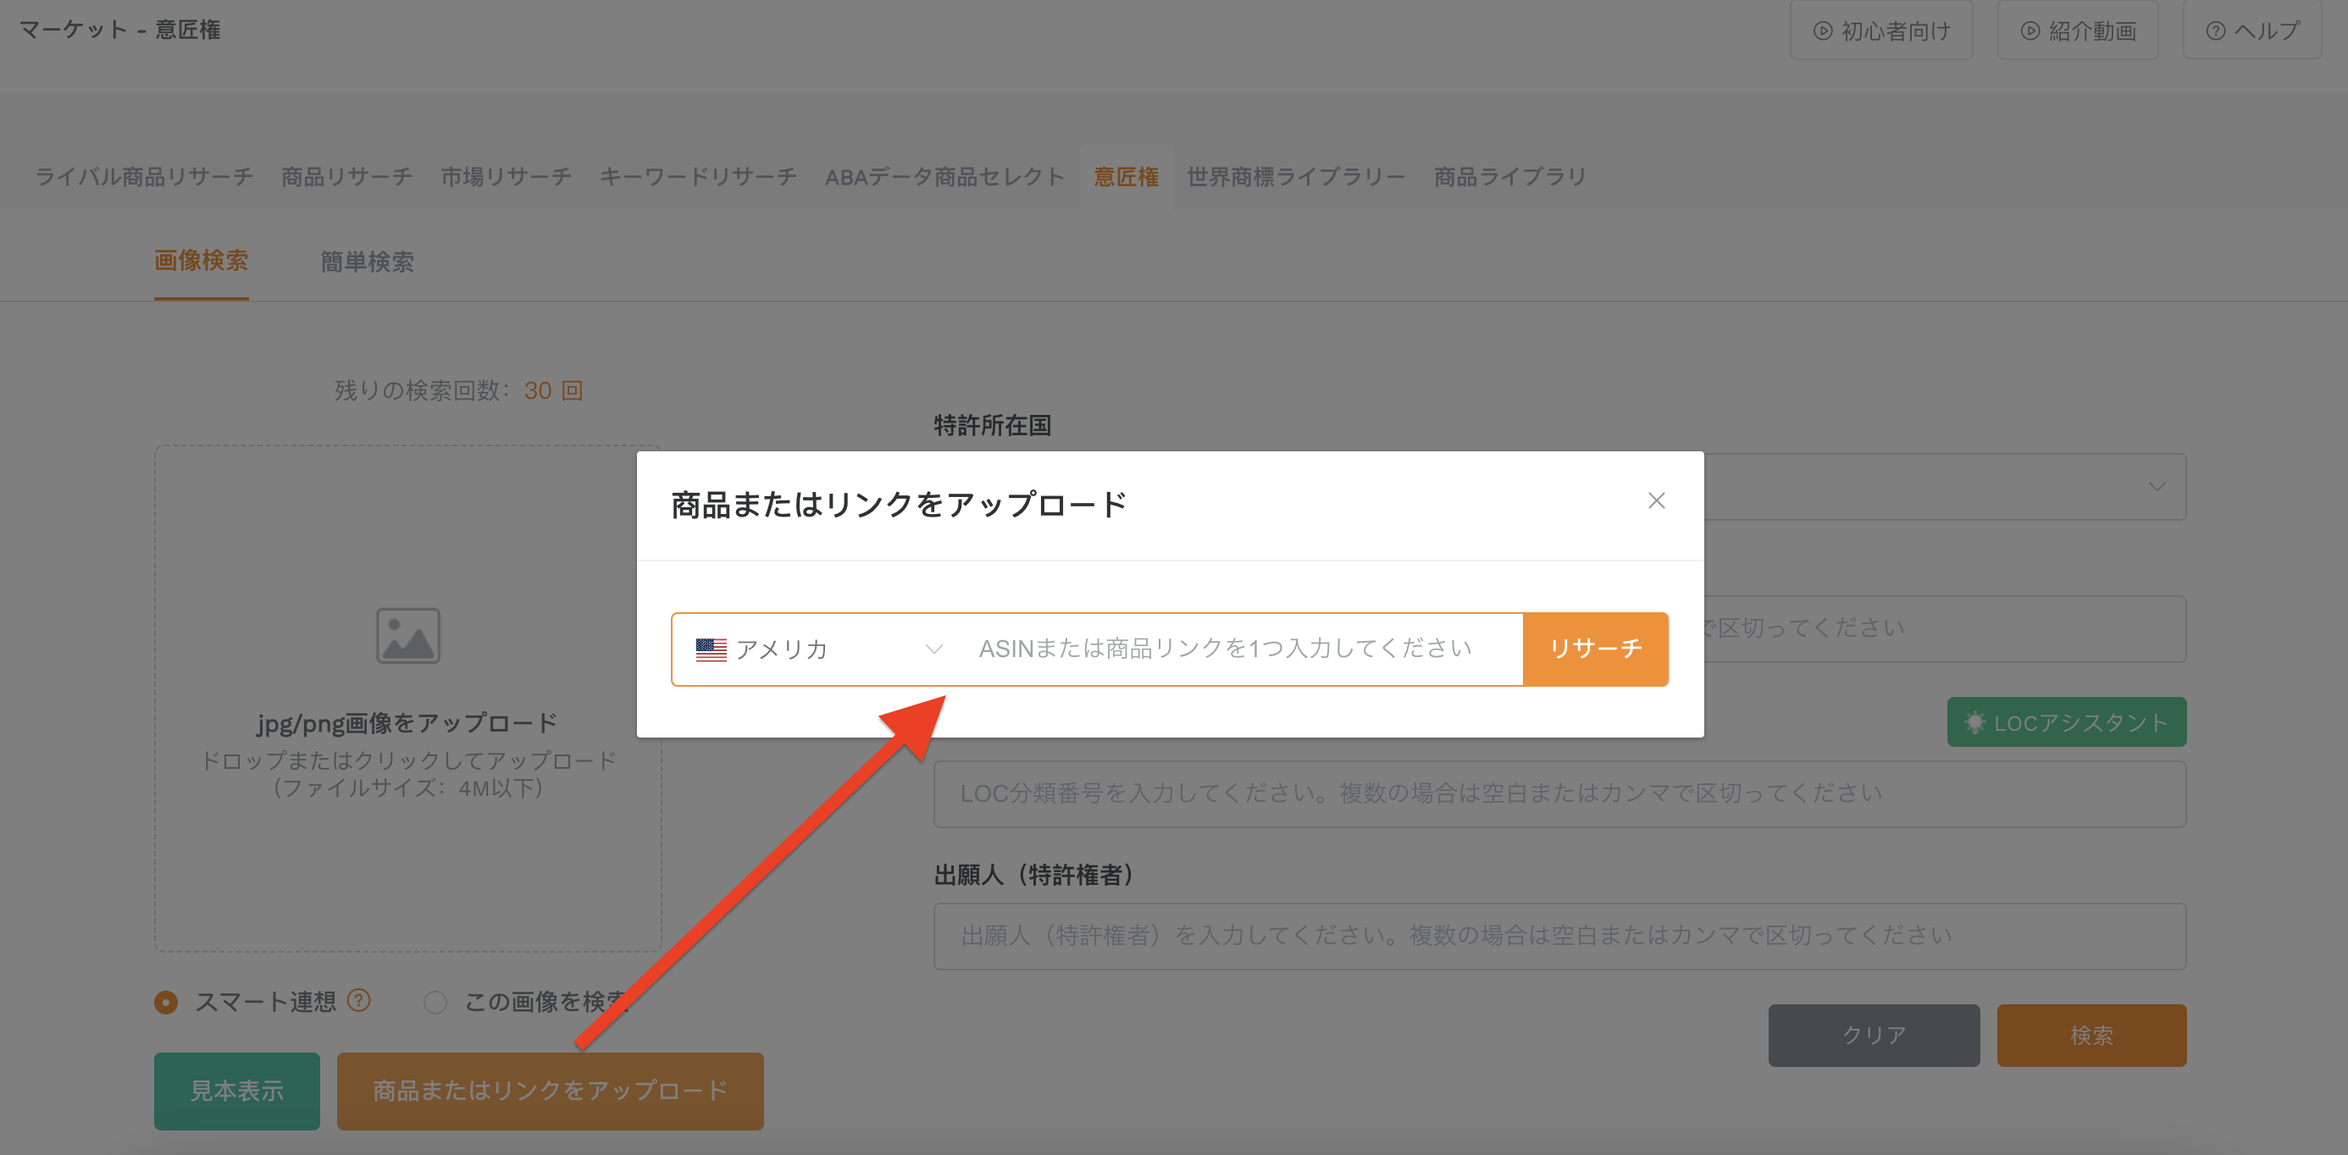Image resolution: width=2348 pixels, height=1155 pixels.
Task: Switch to キーワードリサーチ tab
Action: 698,177
